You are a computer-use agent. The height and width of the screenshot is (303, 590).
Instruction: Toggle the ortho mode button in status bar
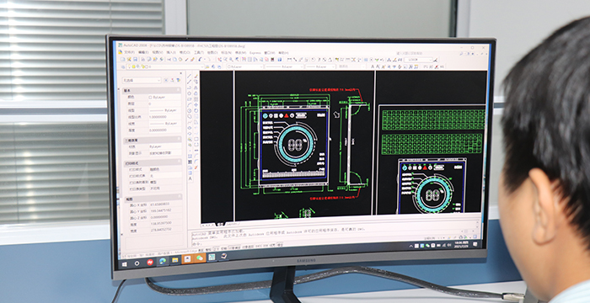tap(216, 248)
